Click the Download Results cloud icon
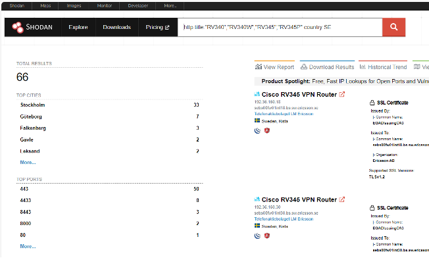Screen dimensions: 429x258 tap(304, 66)
